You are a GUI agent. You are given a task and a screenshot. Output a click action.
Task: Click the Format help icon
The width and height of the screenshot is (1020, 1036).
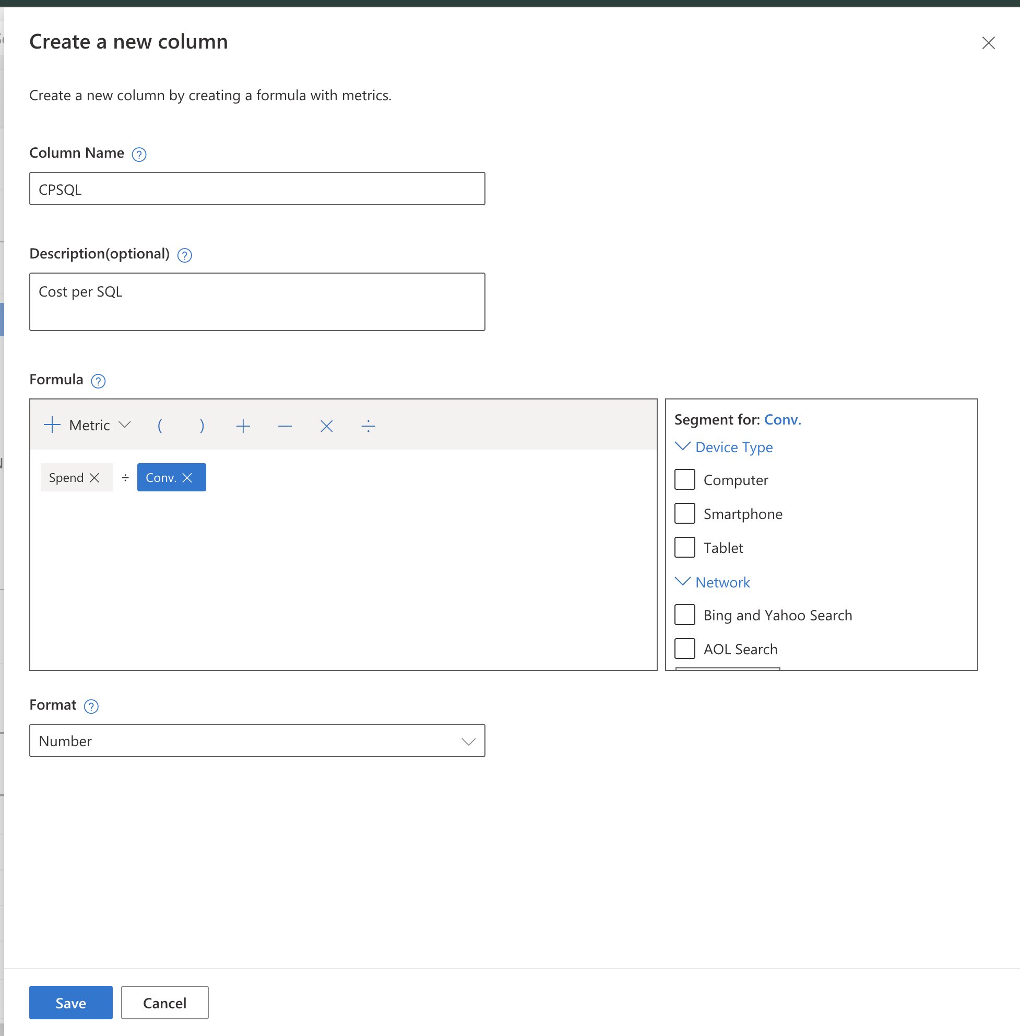point(91,707)
